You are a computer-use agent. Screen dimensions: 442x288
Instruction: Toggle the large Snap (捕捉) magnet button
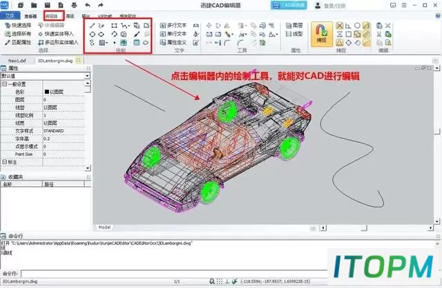tap(322, 34)
